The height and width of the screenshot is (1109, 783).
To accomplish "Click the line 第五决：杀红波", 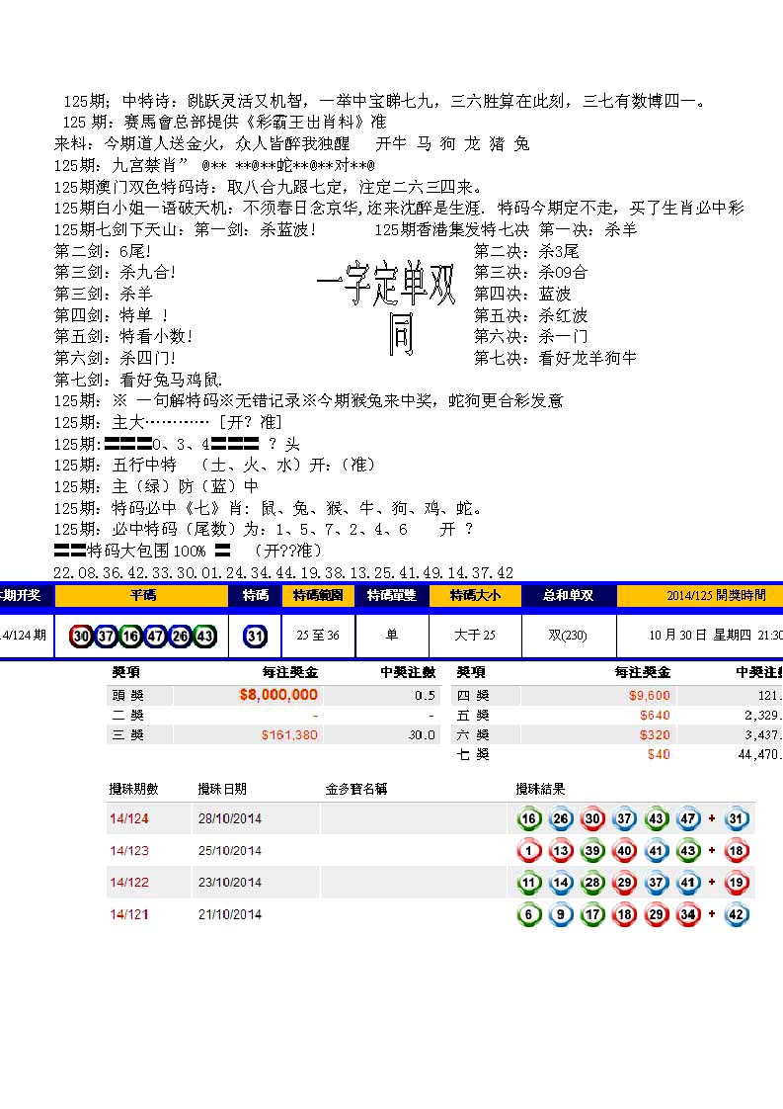I will 530,315.
